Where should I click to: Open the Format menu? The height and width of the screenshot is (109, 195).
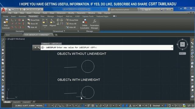37,13
